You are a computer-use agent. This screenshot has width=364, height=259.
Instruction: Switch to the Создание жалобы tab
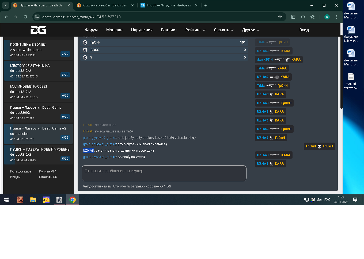pos(104,5)
